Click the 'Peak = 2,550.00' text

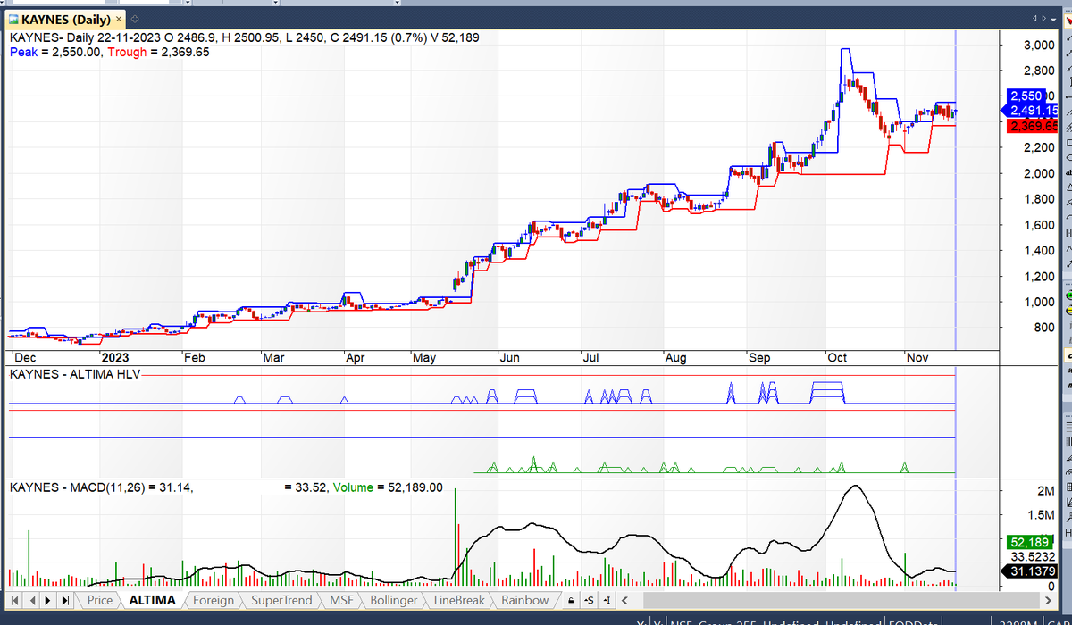tap(55, 53)
